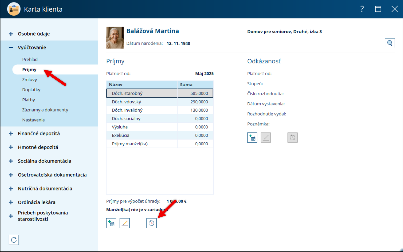This screenshot has width=403, height=252.
Task: Expand the Nutričná dokumentácia section
Action: pos(11,189)
